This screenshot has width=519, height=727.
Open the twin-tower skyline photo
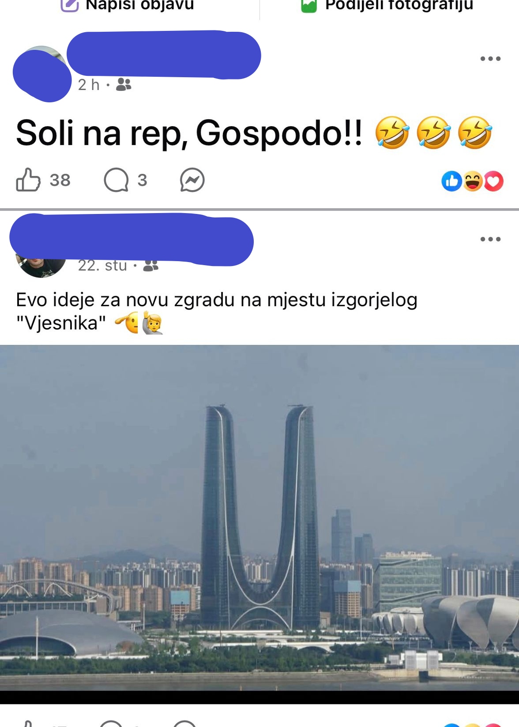click(259, 518)
